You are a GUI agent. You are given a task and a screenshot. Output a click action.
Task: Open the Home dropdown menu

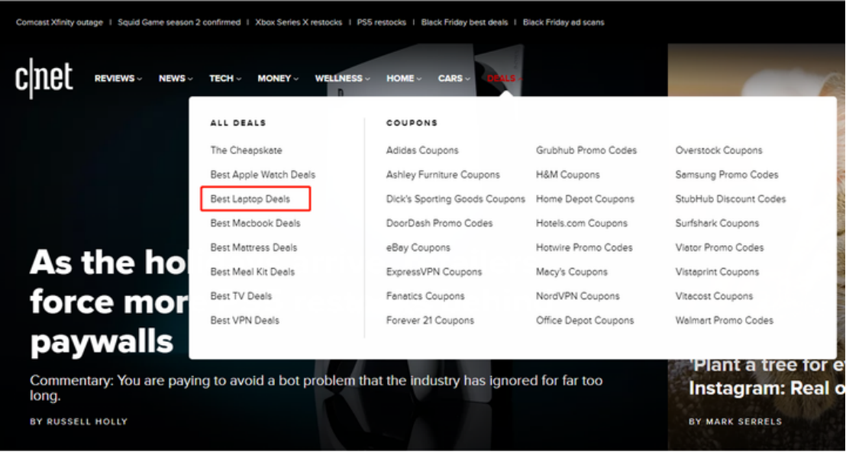404,79
